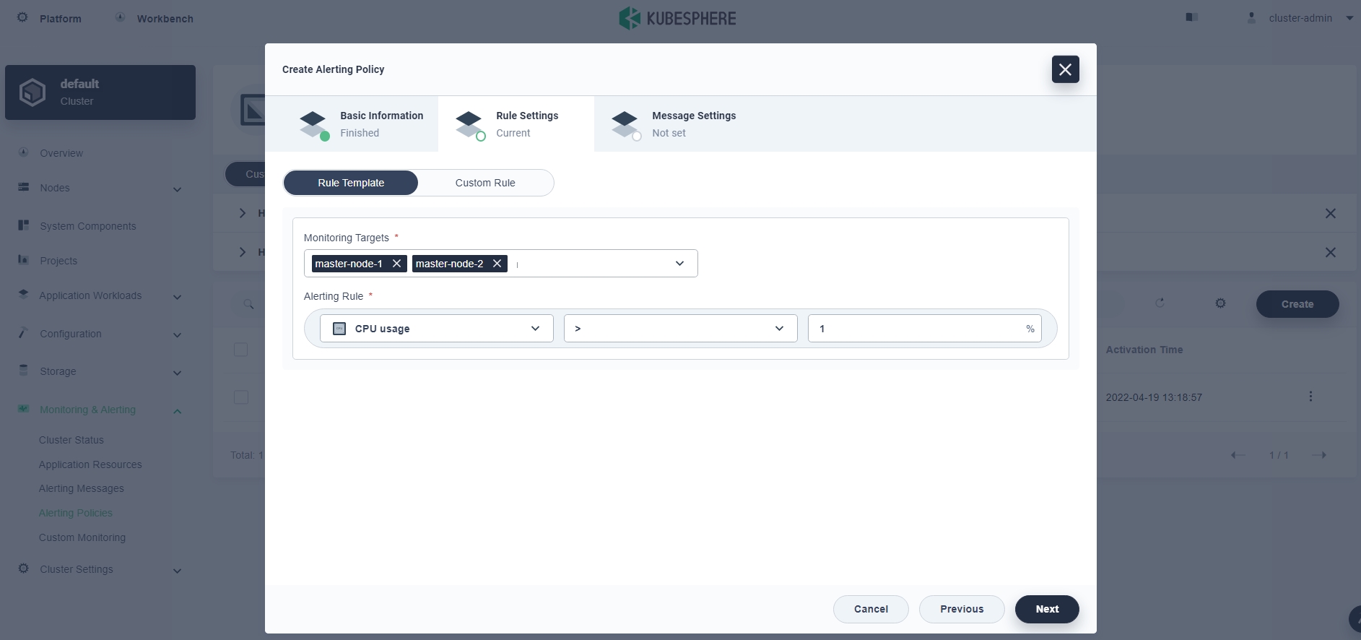Click the cluster-admin user icon

pos(1251,18)
